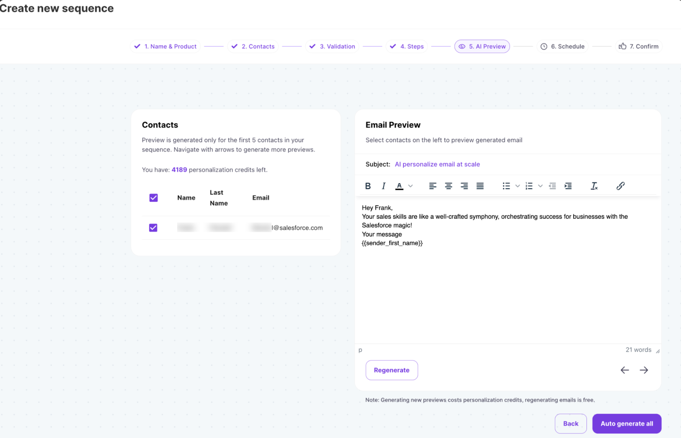Switch to the Schedule step
Screen dimensions: 681x438
pyautogui.click(x=562, y=46)
